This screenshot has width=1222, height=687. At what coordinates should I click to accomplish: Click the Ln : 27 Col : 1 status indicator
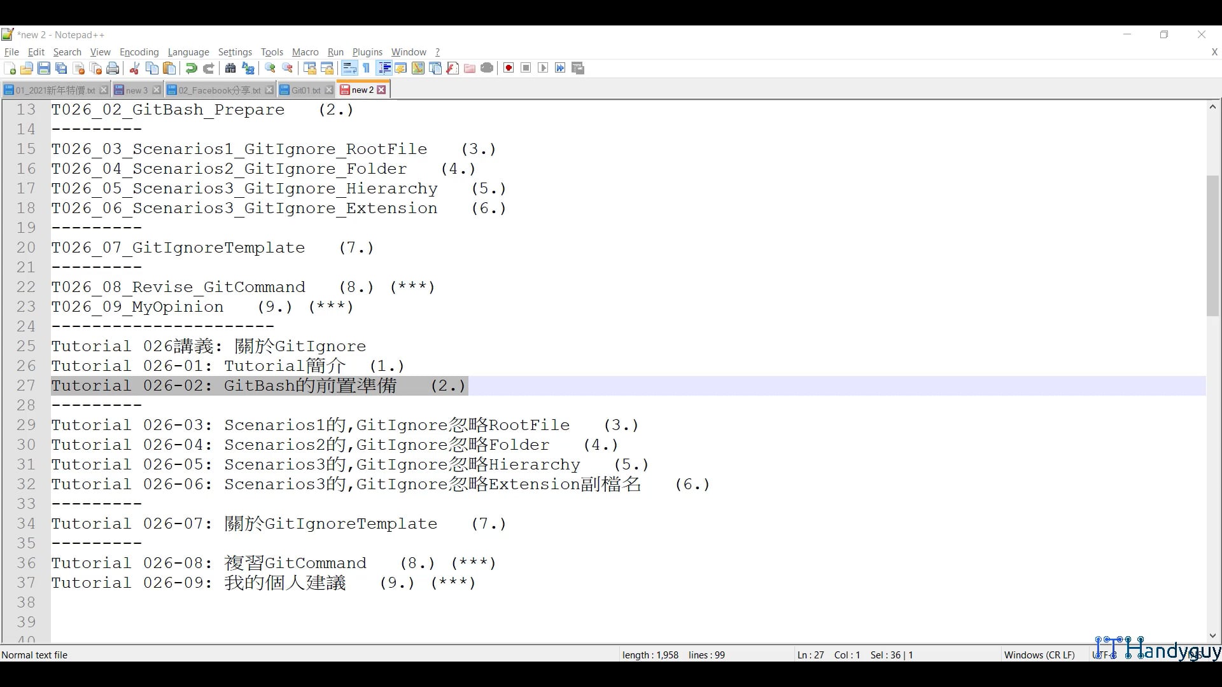[x=827, y=655]
